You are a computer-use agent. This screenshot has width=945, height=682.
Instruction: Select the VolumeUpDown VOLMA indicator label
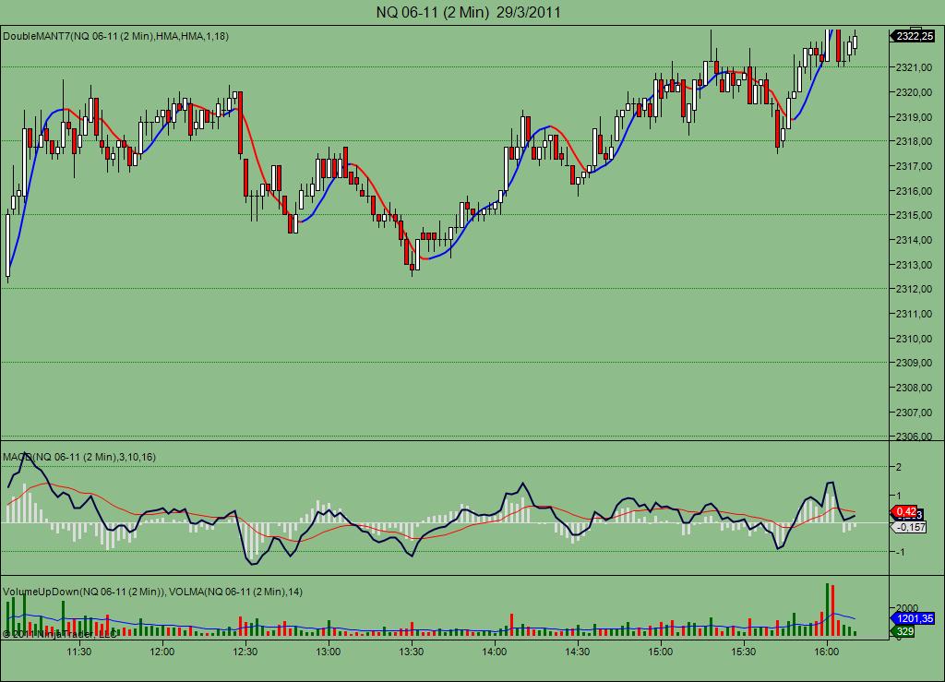point(152,592)
